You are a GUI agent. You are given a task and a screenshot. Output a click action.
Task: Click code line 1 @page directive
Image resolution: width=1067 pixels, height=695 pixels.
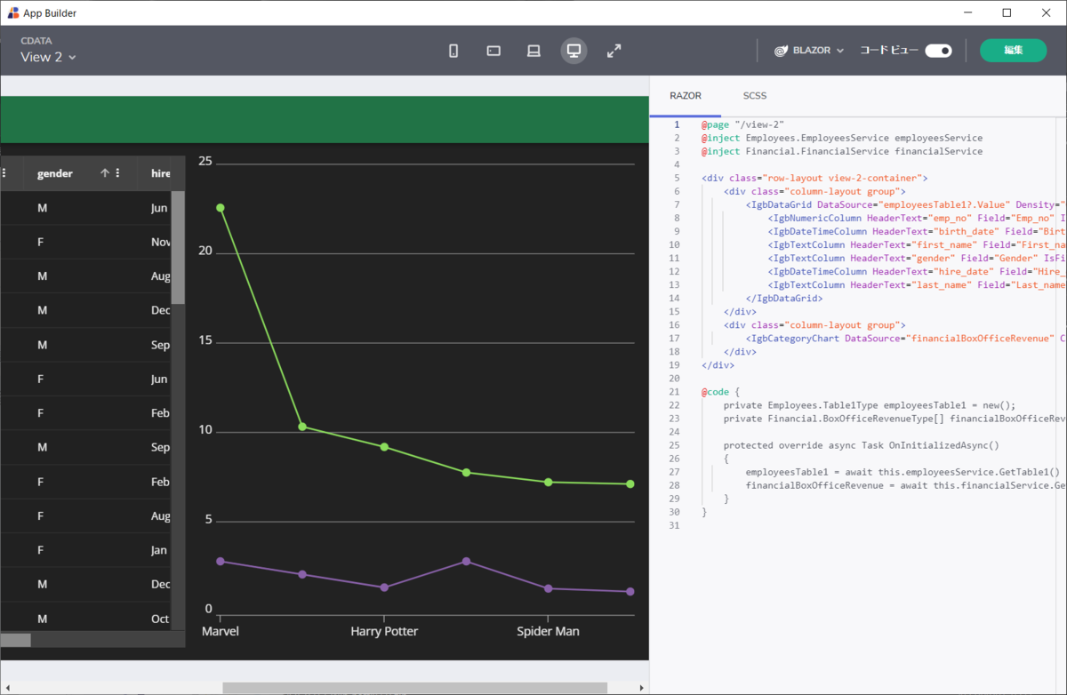742,124
